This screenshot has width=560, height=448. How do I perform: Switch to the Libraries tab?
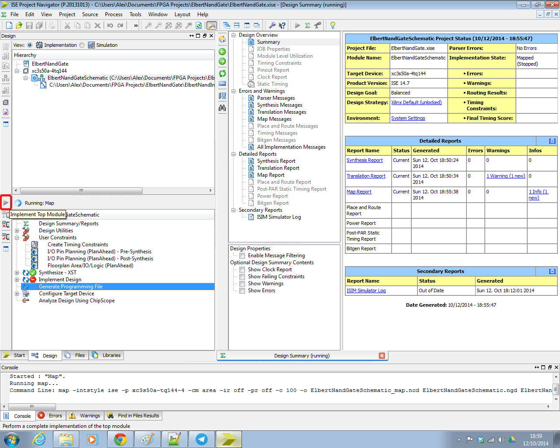(x=107, y=355)
